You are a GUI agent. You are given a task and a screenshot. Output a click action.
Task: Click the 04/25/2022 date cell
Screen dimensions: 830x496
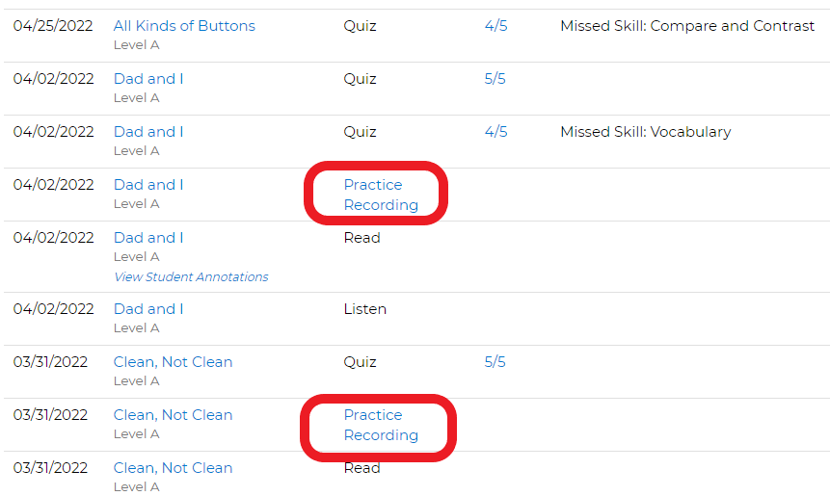click(53, 26)
